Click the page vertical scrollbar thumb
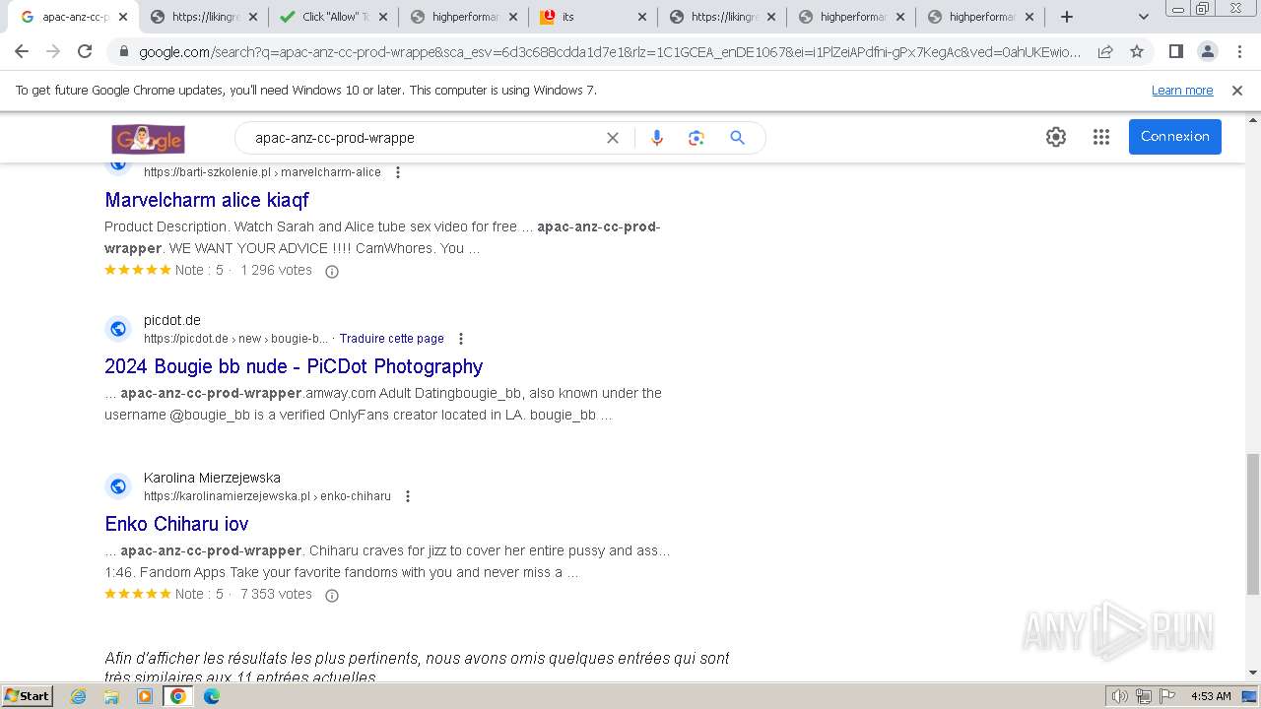This screenshot has height=709, width=1261. (1252, 524)
